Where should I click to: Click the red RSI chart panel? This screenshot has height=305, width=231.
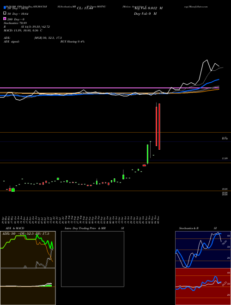pos(203,287)
